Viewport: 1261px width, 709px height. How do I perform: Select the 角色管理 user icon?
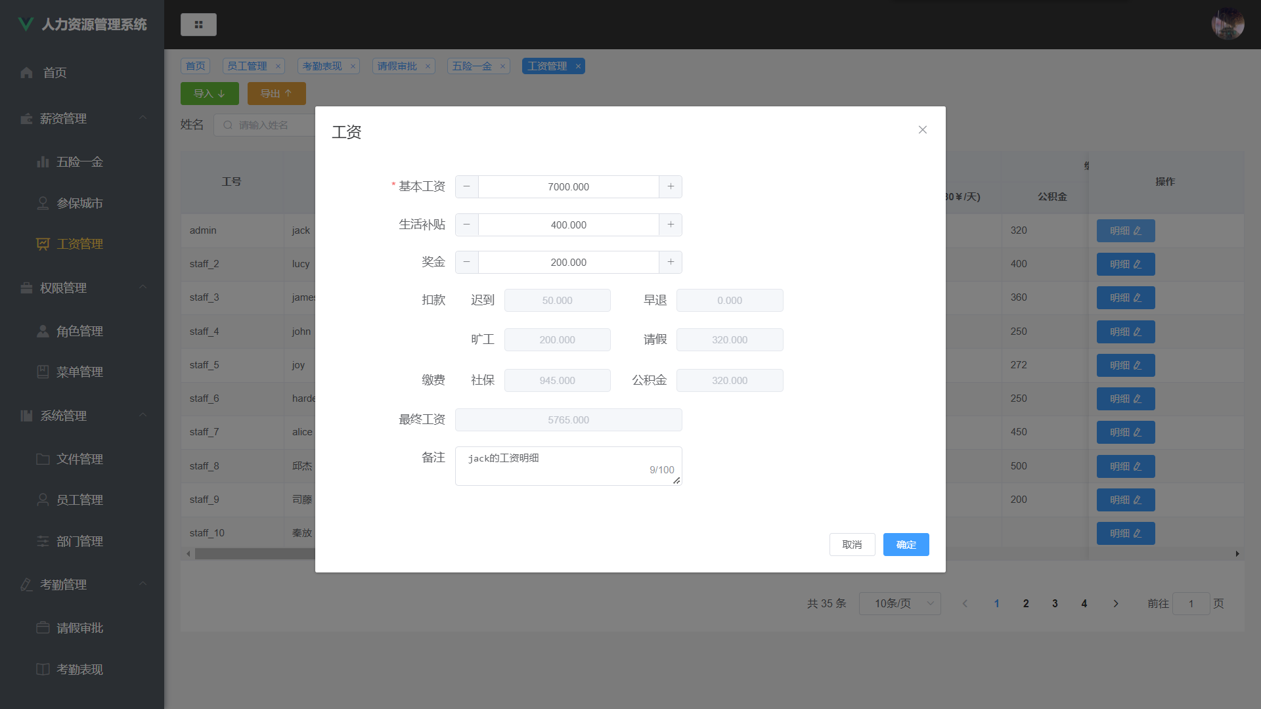(x=43, y=331)
